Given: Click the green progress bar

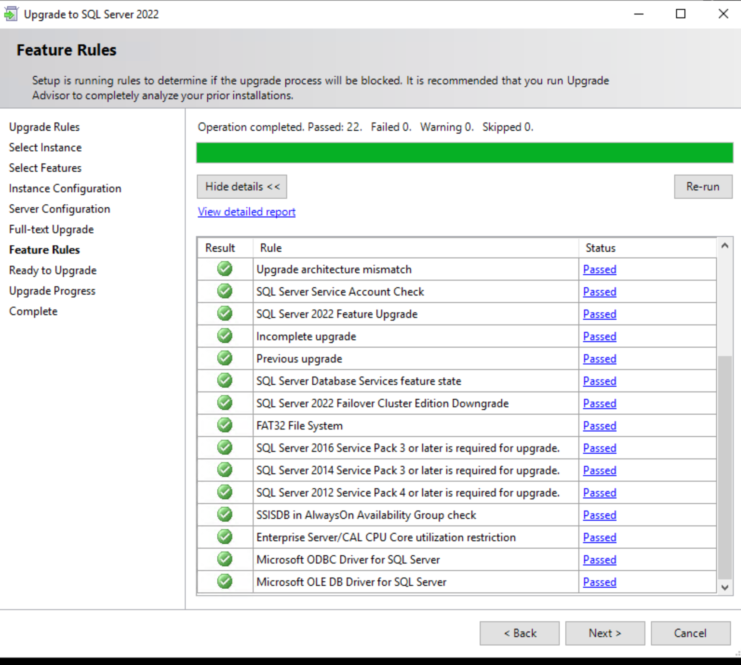Looking at the screenshot, I should coord(464,153).
